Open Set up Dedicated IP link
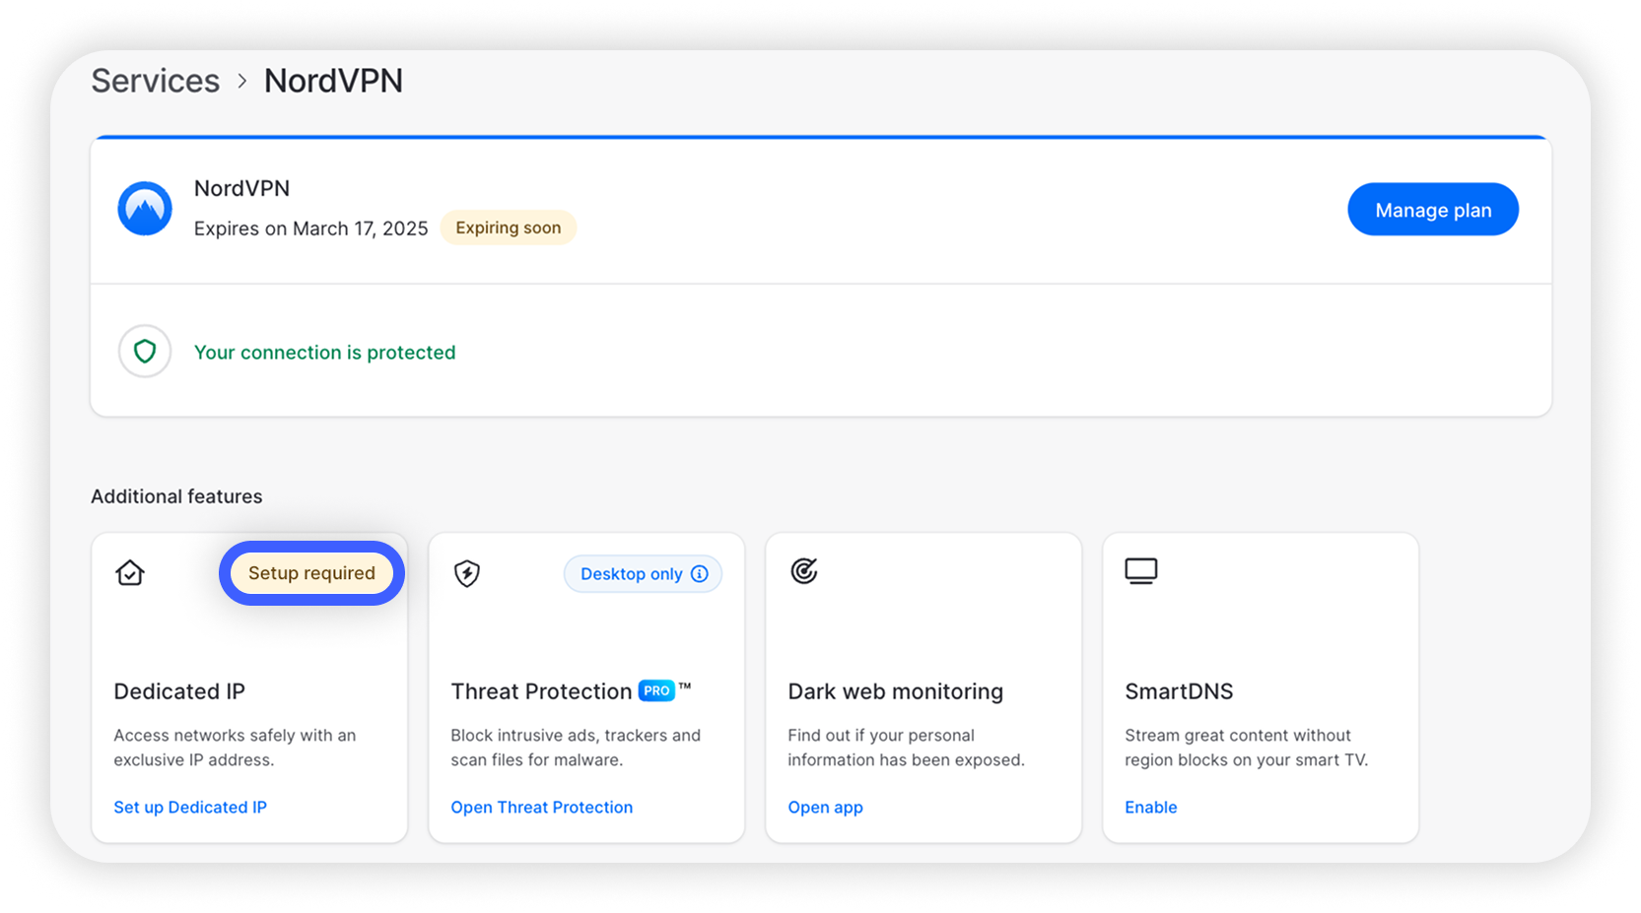Viewport: 1641px width, 913px height. (x=189, y=807)
